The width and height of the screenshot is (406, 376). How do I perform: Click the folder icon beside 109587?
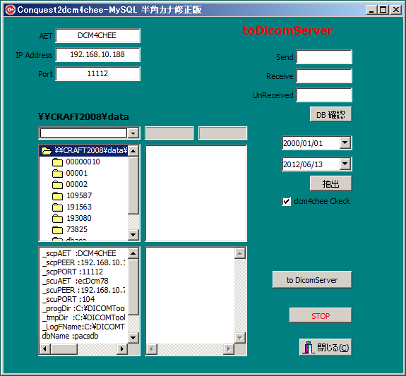tap(57, 196)
